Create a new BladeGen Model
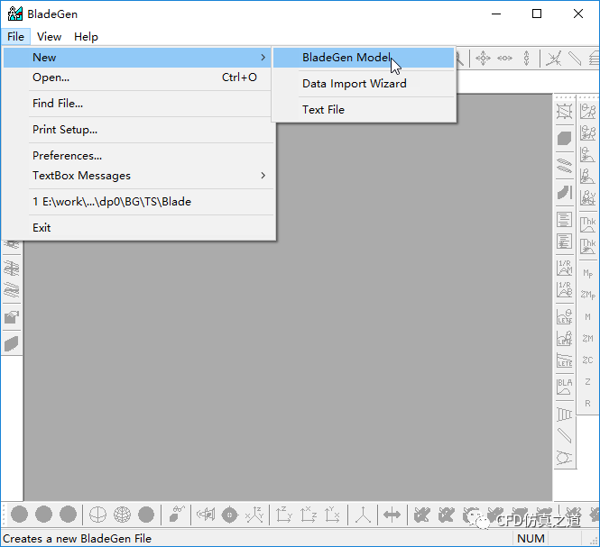The width and height of the screenshot is (600, 547). pyautogui.click(x=364, y=58)
